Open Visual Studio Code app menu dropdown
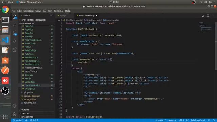This screenshot has width=217, height=122. click(30, 2)
